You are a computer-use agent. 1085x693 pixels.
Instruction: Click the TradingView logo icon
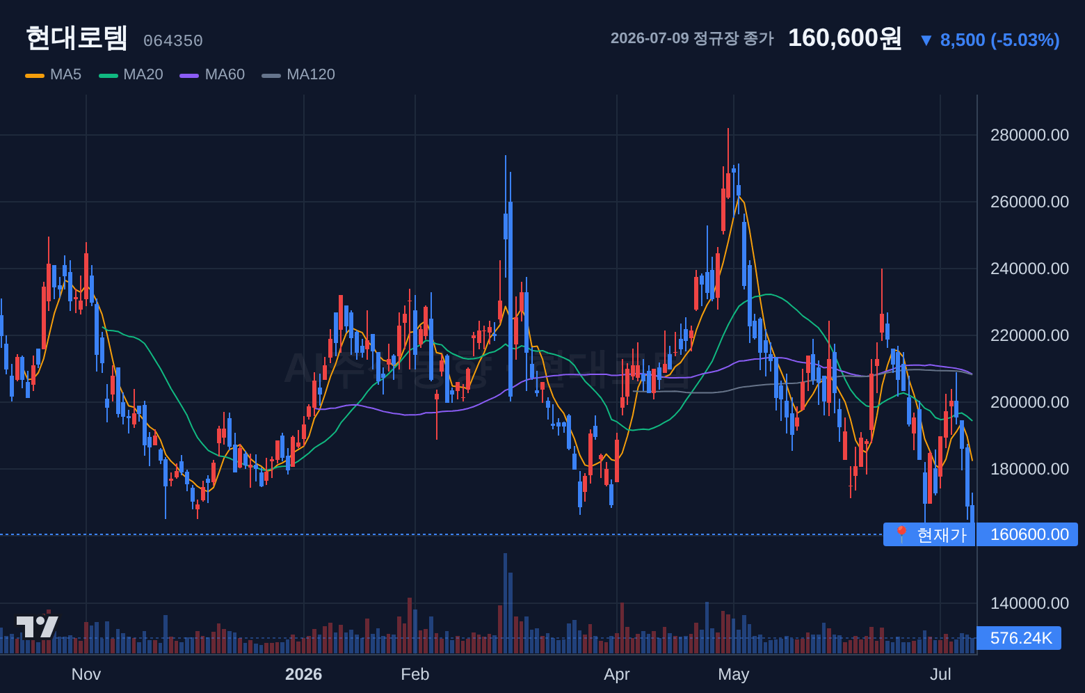37,627
